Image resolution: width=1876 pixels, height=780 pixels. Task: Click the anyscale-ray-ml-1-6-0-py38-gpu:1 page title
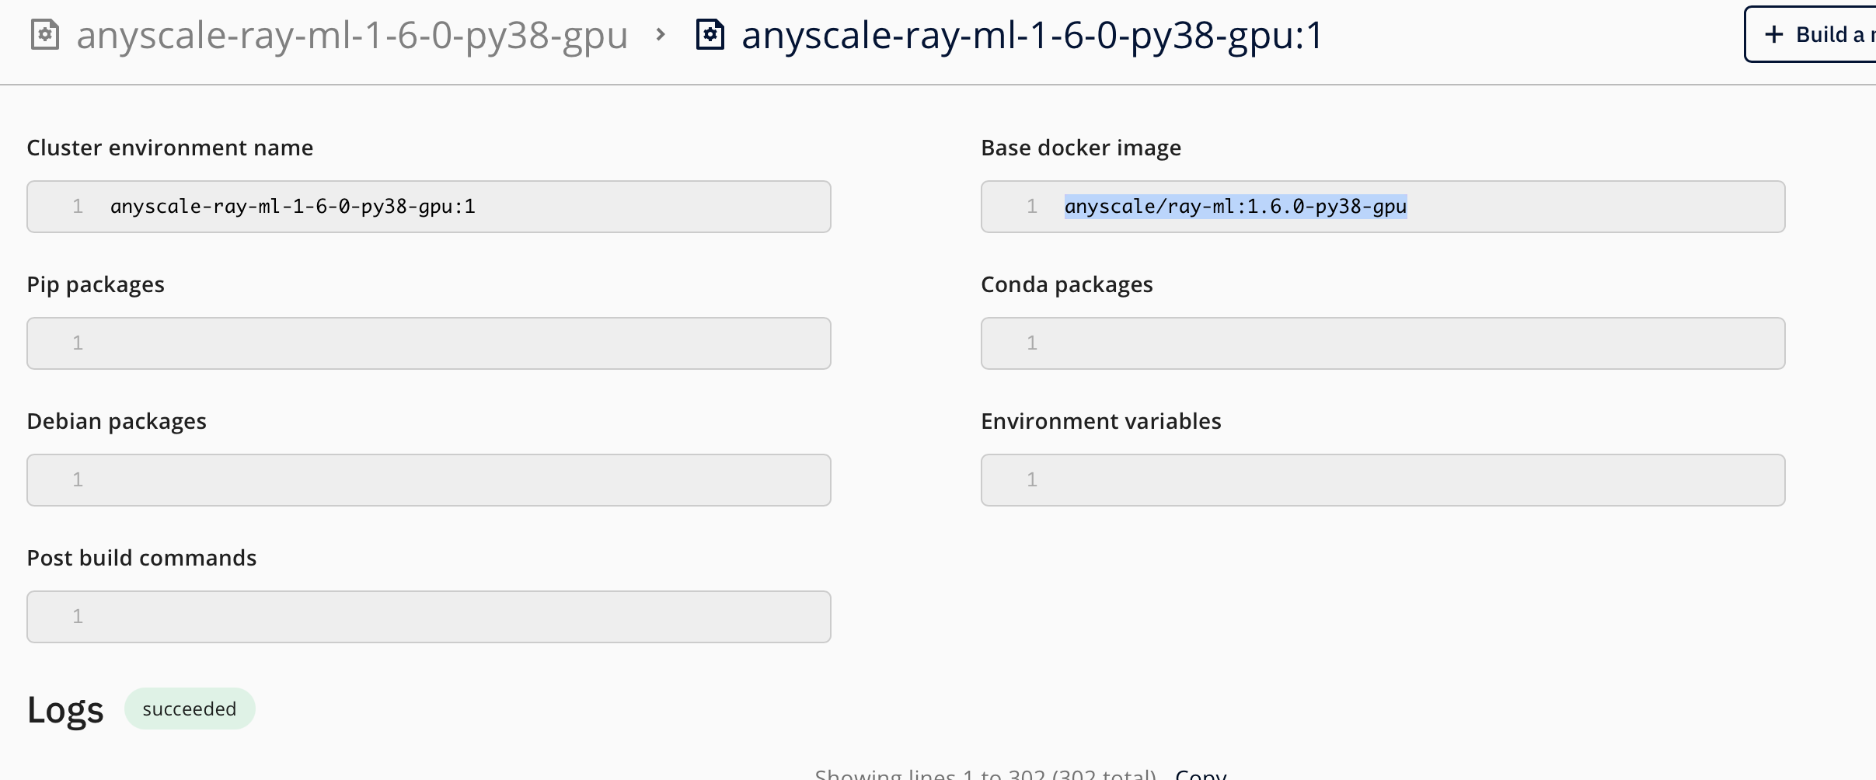[x=1032, y=35]
